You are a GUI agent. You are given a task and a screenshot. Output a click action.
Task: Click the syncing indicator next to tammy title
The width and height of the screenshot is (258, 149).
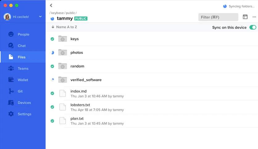tap(52, 19)
